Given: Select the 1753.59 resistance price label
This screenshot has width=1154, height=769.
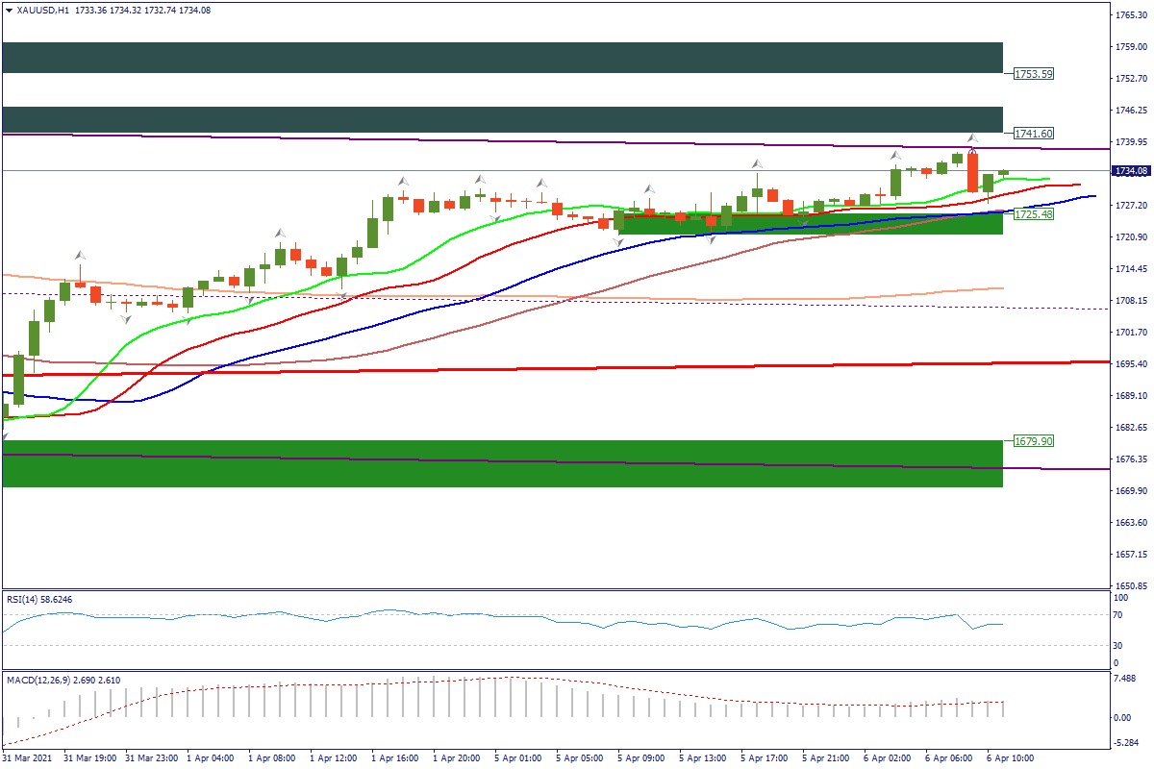Looking at the screenshot, I should (1034, 74).
